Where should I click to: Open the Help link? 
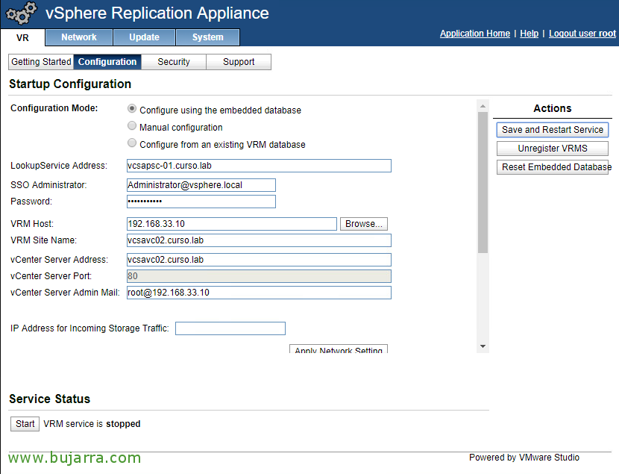click(529, 34)
